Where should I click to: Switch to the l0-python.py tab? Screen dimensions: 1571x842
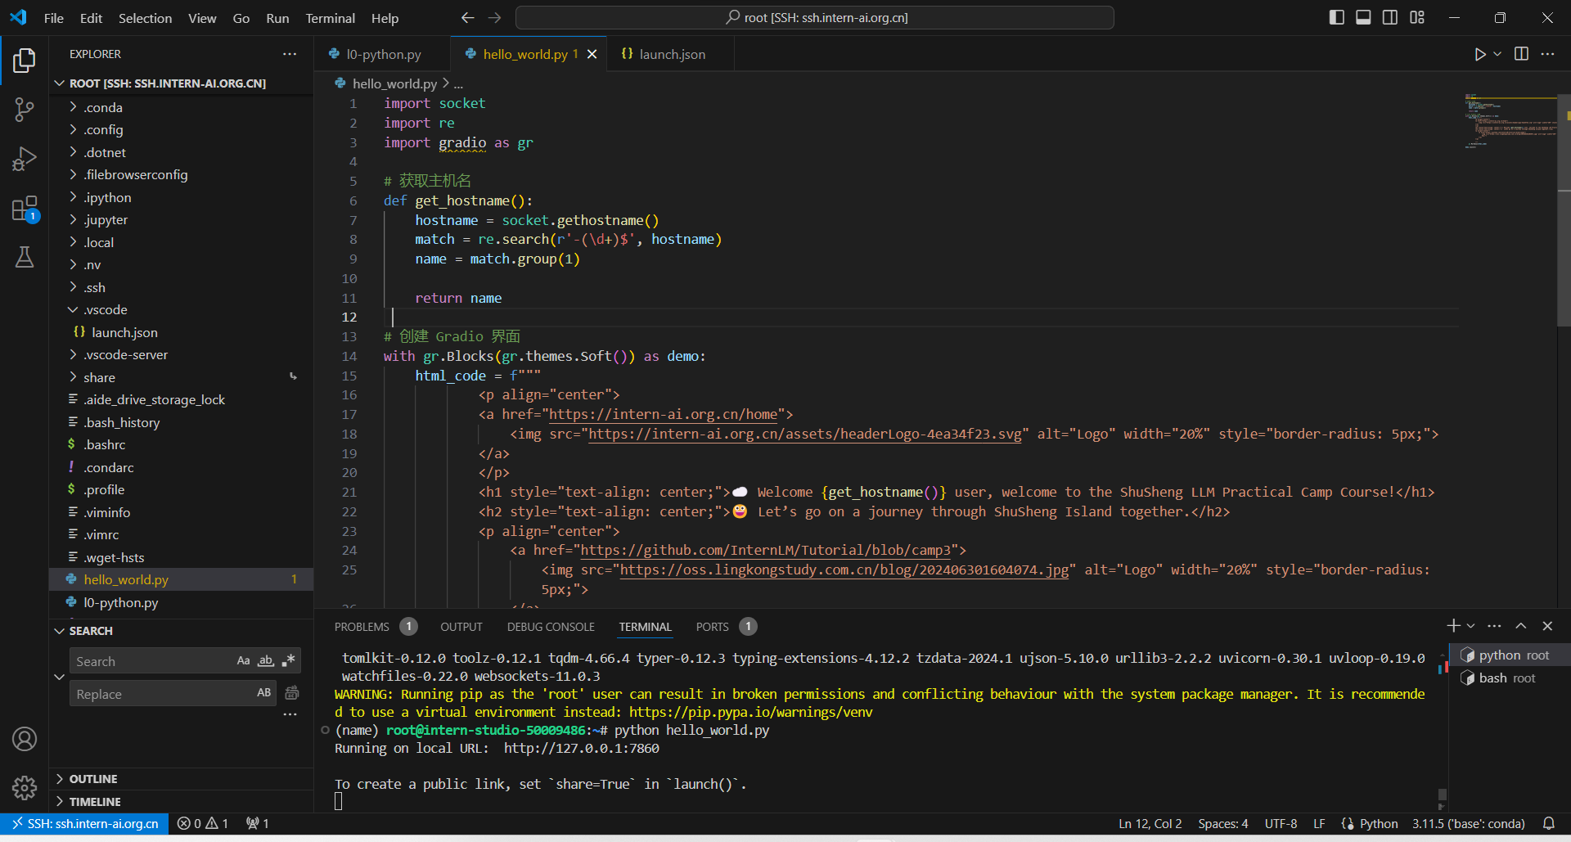383,54
